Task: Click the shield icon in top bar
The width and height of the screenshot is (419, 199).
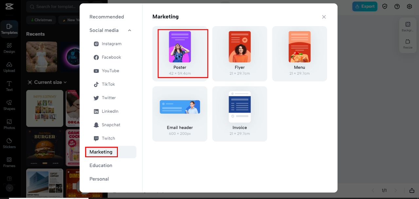Action: [x=385, y=6]
